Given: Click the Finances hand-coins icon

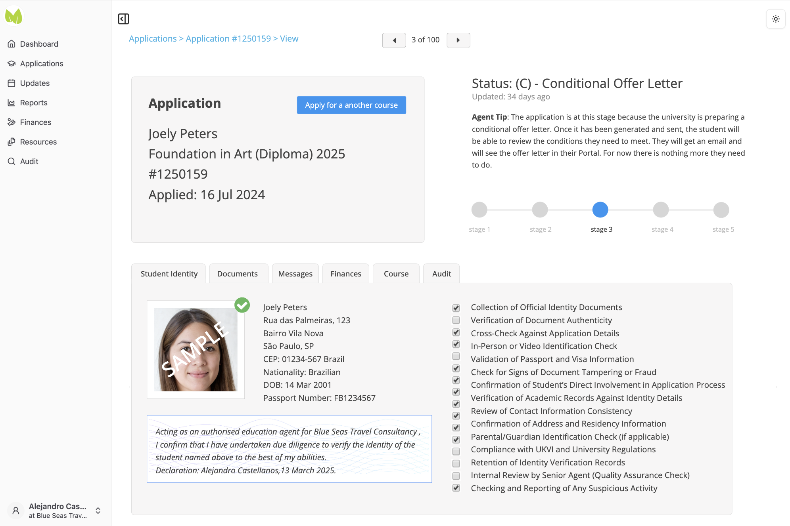Looking at the screenshot, I should click(12, 122).
